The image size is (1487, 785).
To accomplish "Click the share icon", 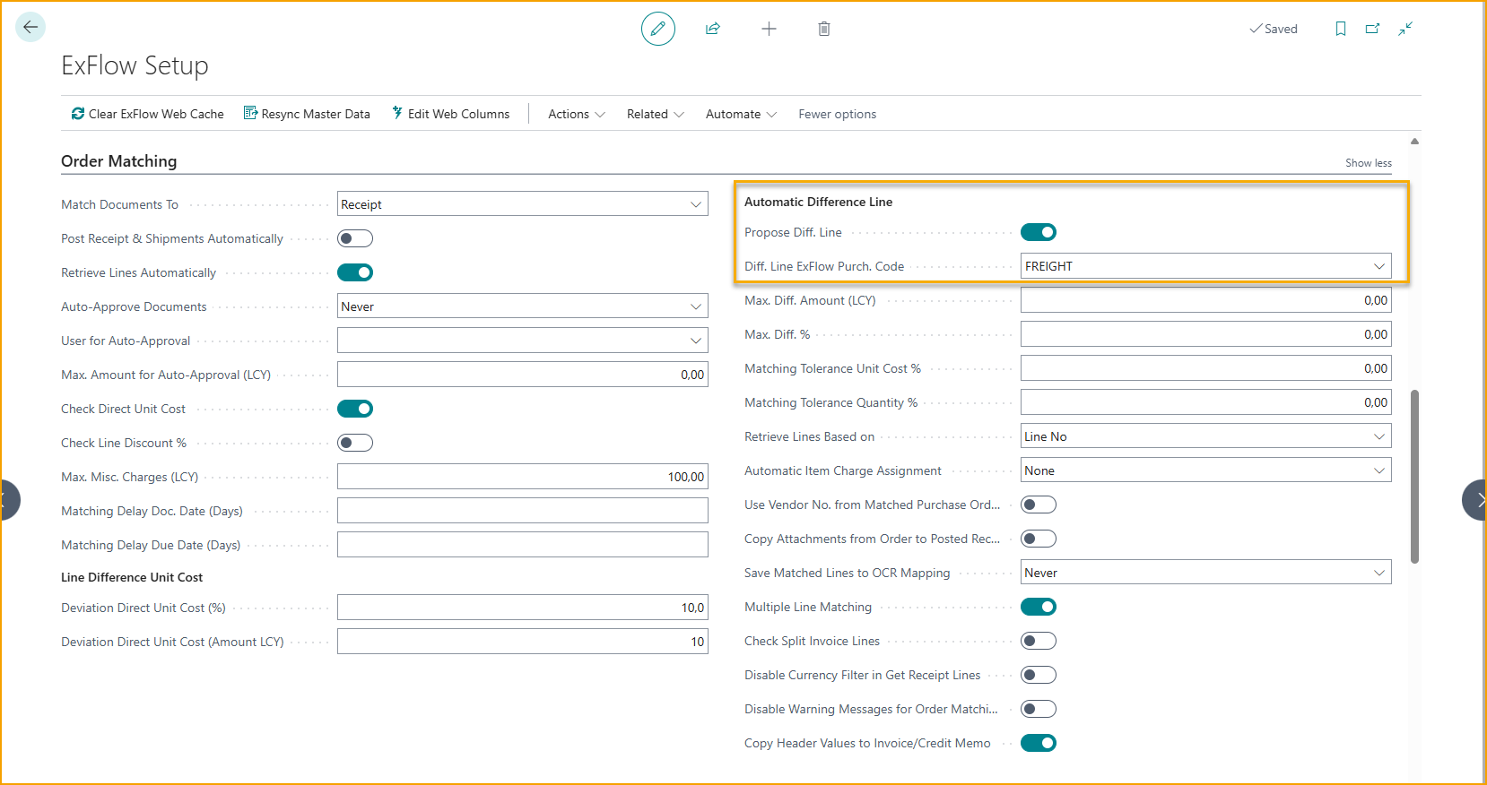I will point(713,29).
